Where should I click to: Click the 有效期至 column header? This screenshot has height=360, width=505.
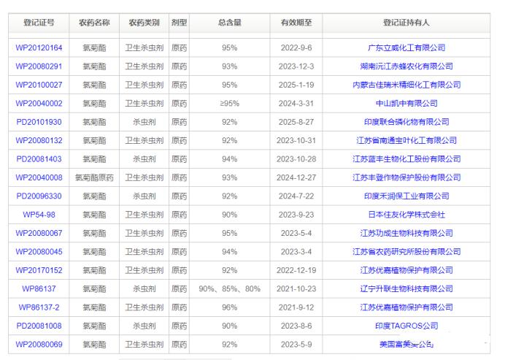296,23
